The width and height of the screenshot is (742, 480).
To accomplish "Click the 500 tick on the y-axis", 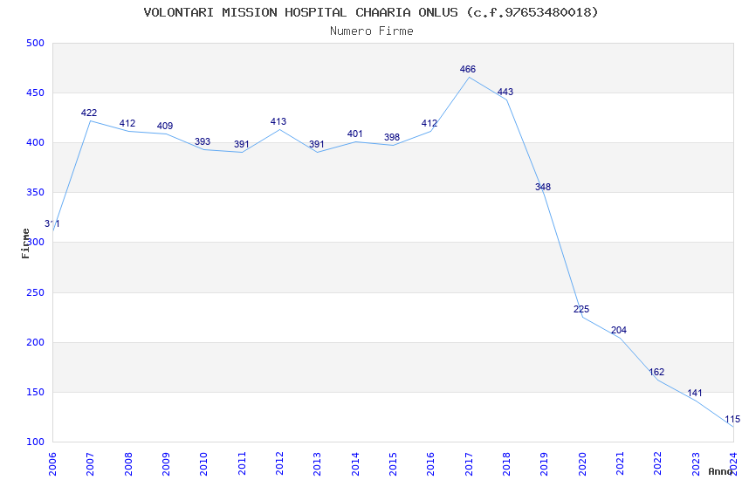I will pyautogui.click(x=35, y=43).
